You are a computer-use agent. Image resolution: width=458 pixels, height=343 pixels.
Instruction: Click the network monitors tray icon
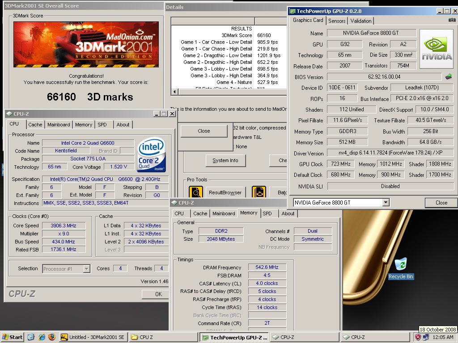426,337
